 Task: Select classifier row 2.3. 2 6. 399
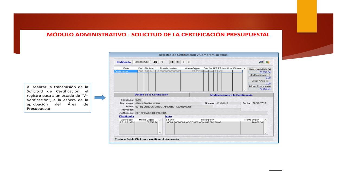click(139, 122)
